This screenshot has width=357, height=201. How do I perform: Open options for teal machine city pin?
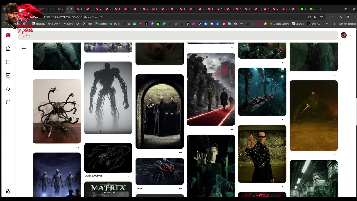(283, 119)
